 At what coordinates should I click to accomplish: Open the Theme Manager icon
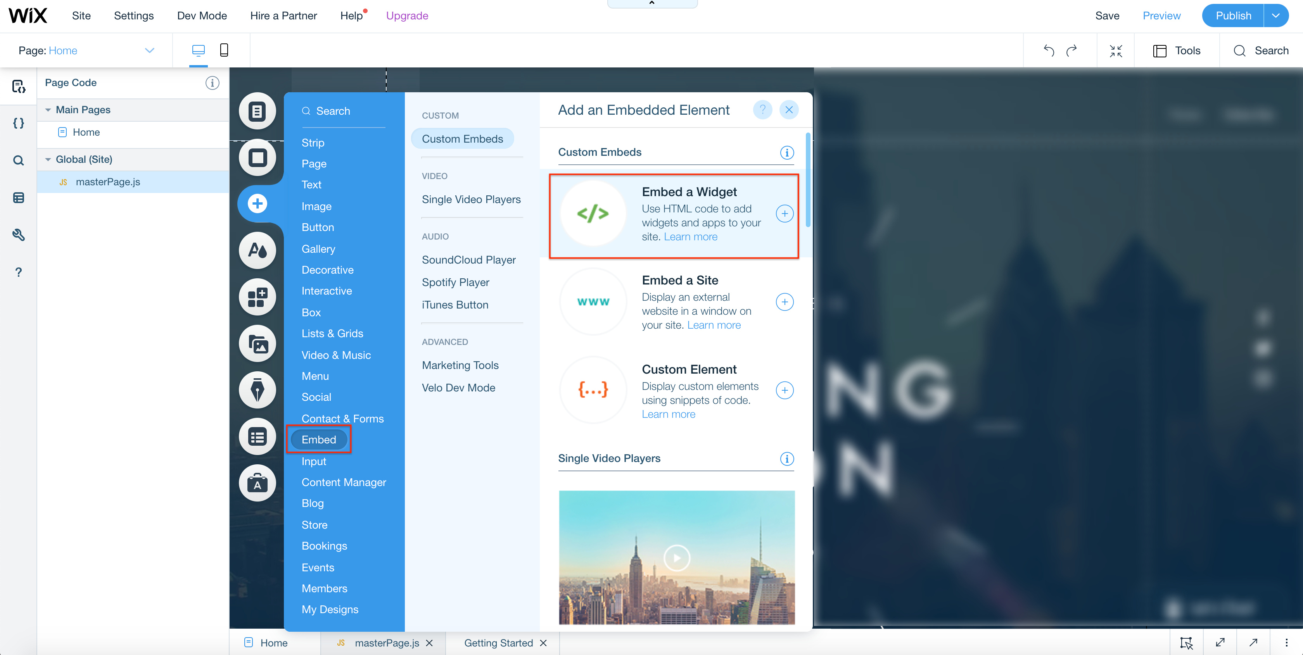click(257, 250)
